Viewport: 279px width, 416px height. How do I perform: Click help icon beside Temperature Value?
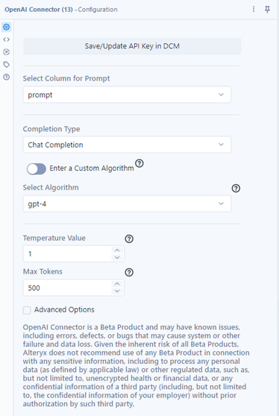coord(129,239)
